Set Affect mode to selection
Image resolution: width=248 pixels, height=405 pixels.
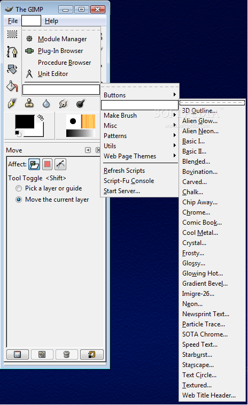tap(47, 164)
